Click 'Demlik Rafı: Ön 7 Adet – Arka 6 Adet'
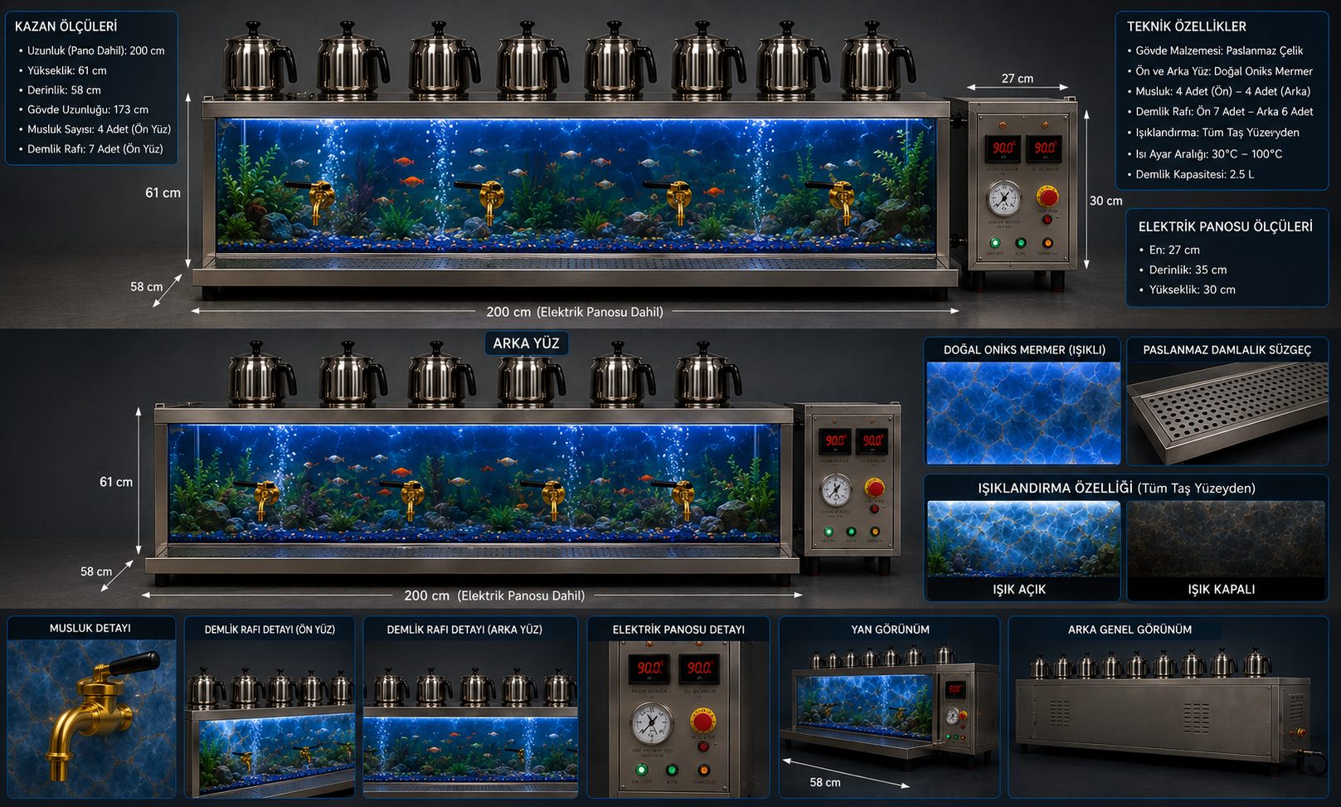The height and width of the screenshot is (807, 1341). pos(1224,111)
